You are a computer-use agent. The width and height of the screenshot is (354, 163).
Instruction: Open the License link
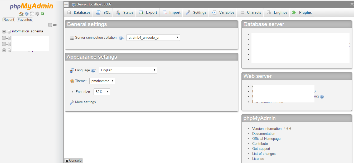(258, 159)
